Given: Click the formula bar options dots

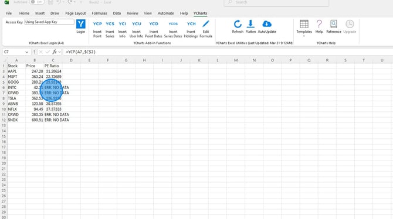Looking at the screenshot, I should (34, 52).
